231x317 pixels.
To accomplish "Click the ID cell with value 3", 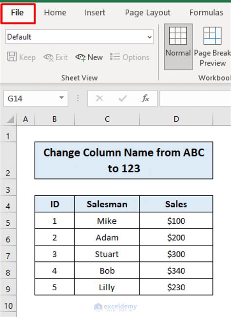I will (55, 254).
